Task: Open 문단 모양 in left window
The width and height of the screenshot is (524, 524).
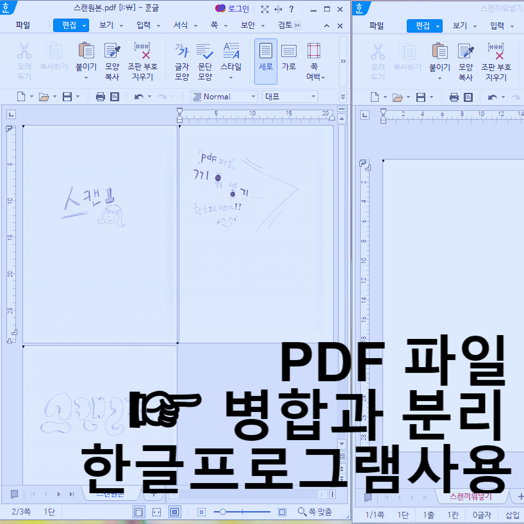Action: pos(204,61)
